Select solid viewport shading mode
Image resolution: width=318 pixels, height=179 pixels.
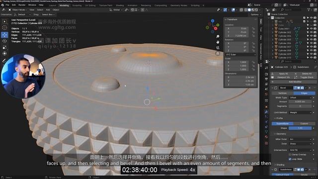[x=249, y=10]
